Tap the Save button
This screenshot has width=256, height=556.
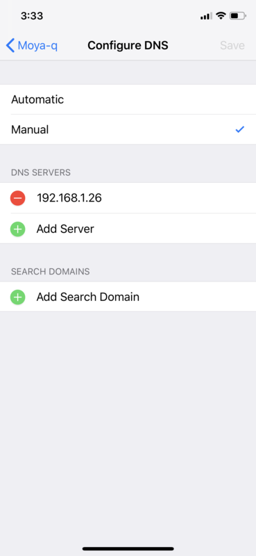coord(232,45)
